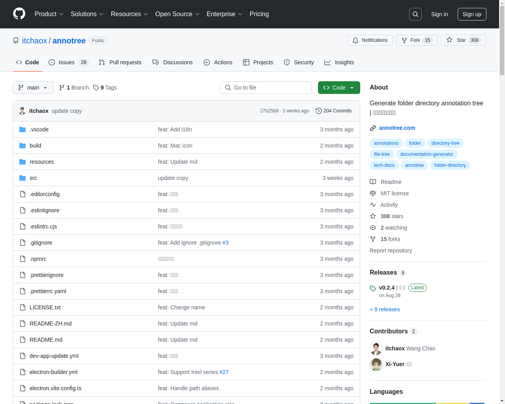Screen dimensions: 505x404
Task: Fork the annotree repository
Action: click(x=417, y=40)
